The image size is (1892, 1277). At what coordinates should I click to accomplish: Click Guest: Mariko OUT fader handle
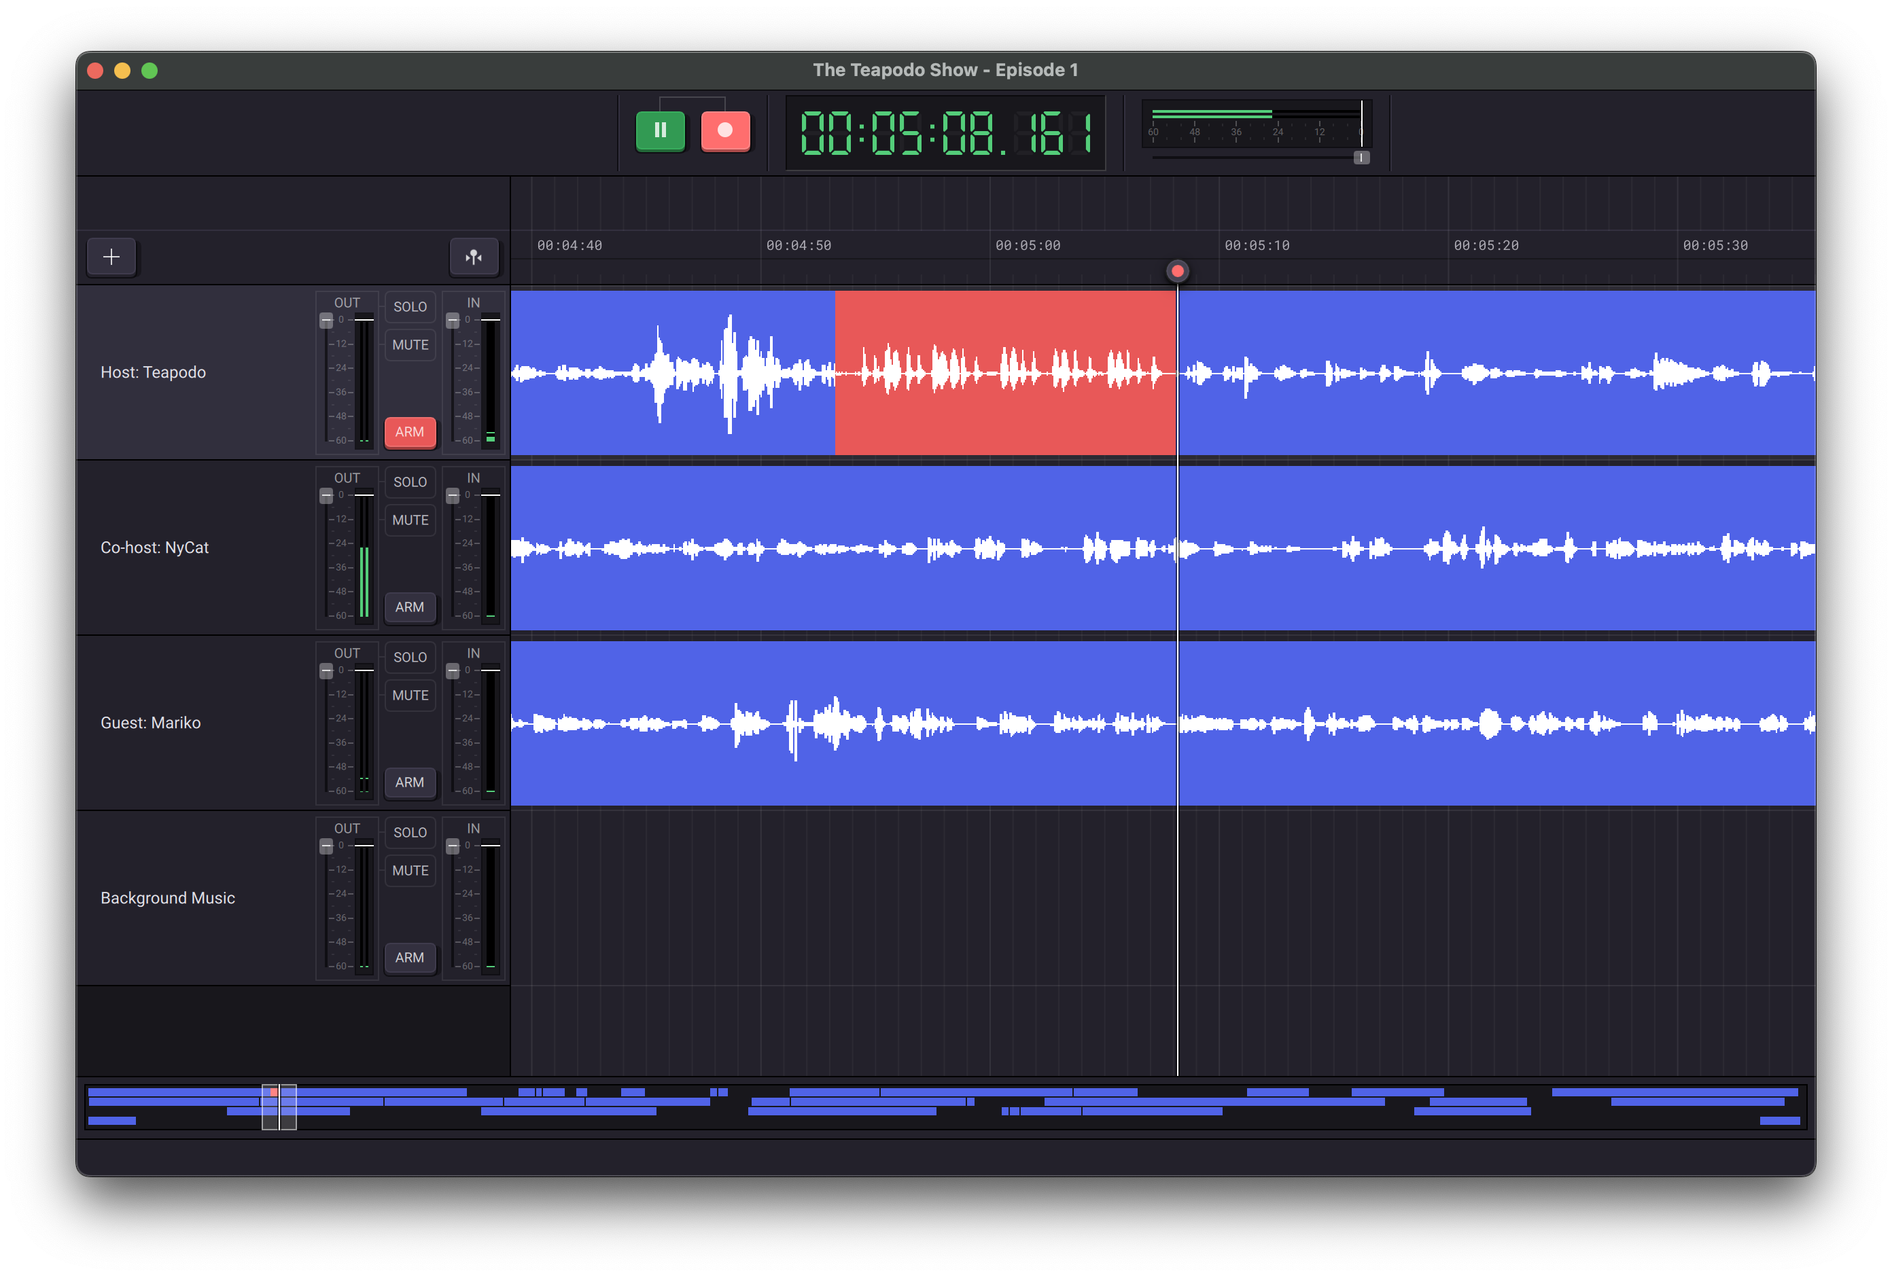[326, 670]
